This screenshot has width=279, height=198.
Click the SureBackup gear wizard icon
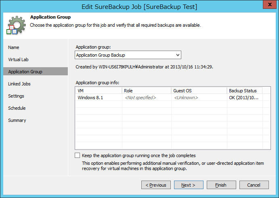point(15,25)
